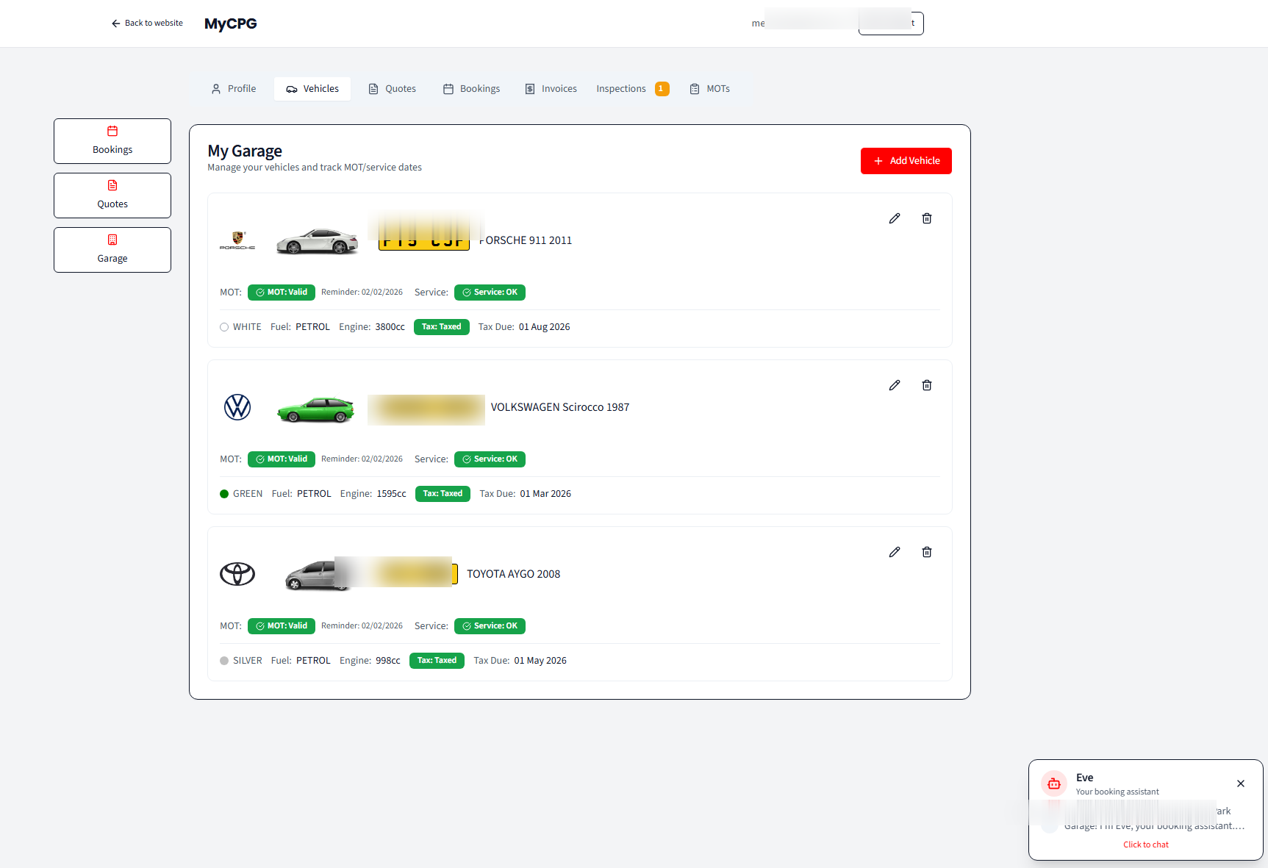Go back to website link
1268x868 pixels.
tap(147, 24)
